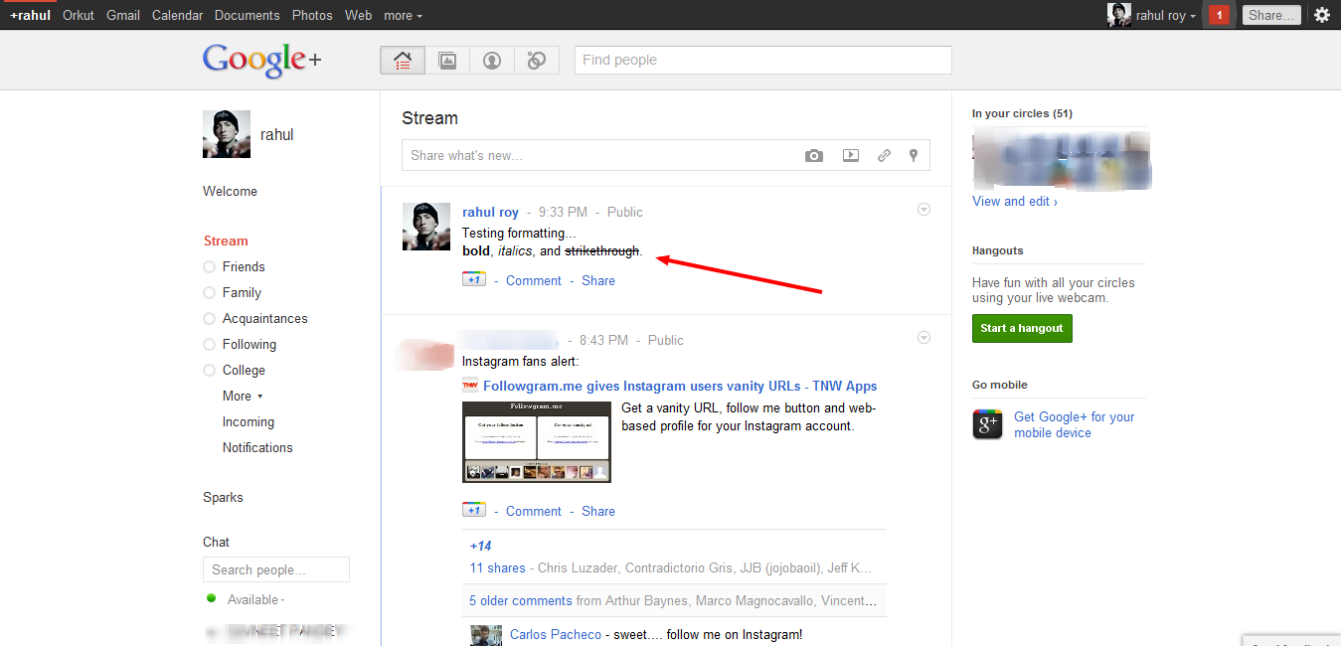Open 'View and edit' circles link
The height and width of the screenshot is (646, 1341).
(x=1014, y=201)
